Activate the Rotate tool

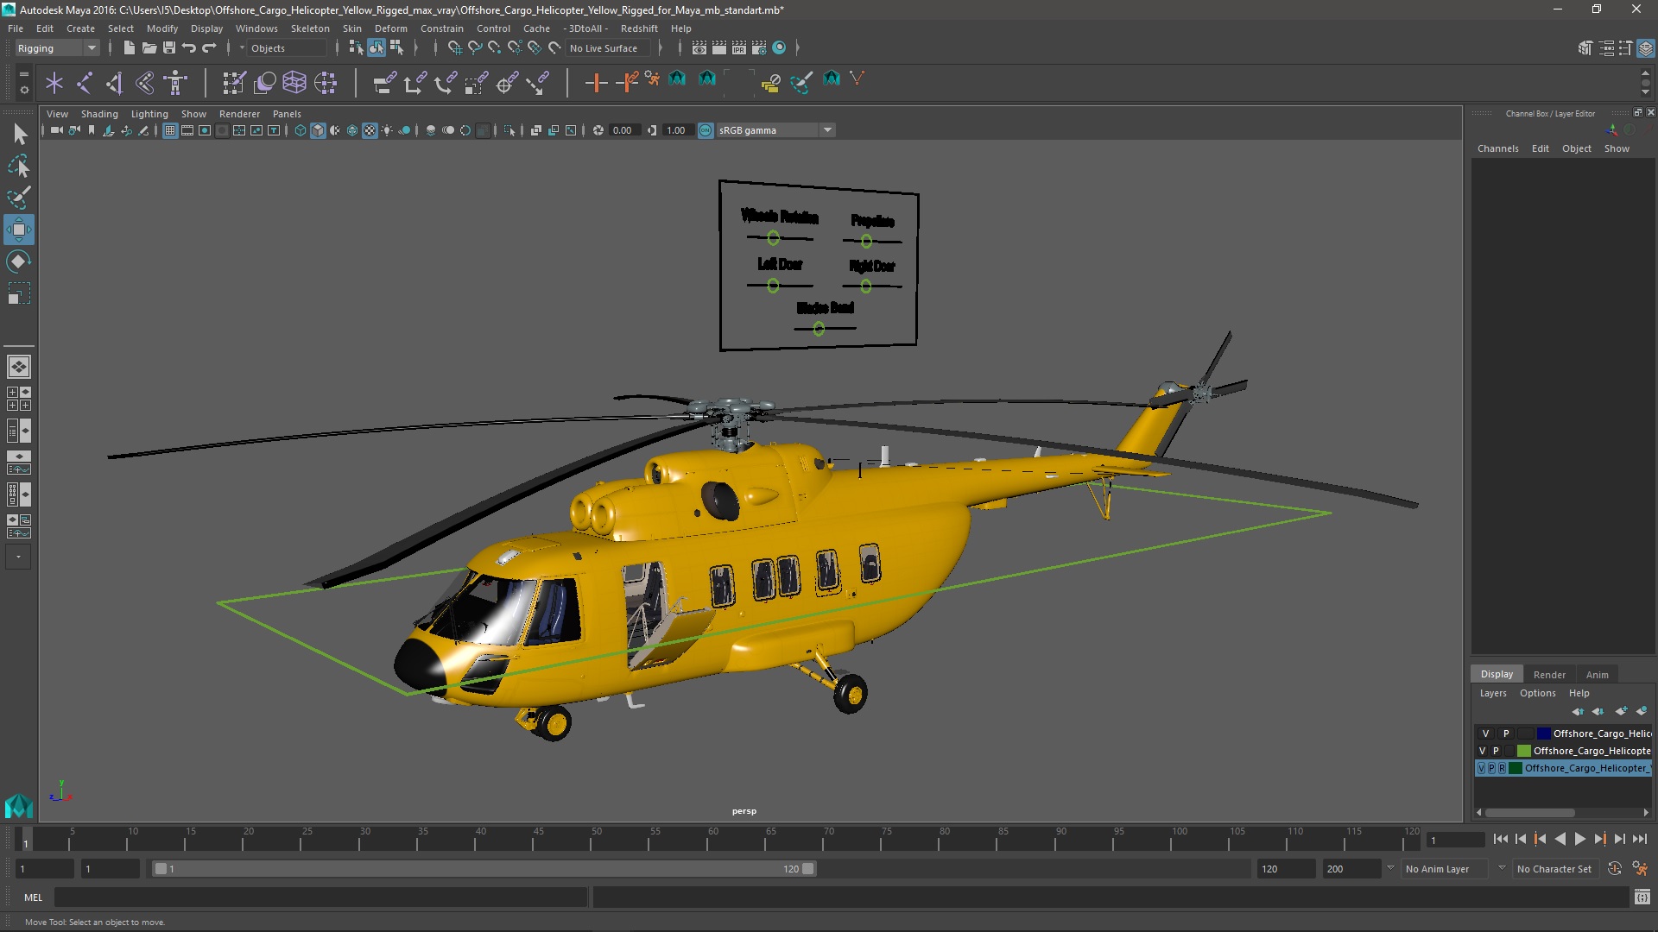[x=19, y=261]
